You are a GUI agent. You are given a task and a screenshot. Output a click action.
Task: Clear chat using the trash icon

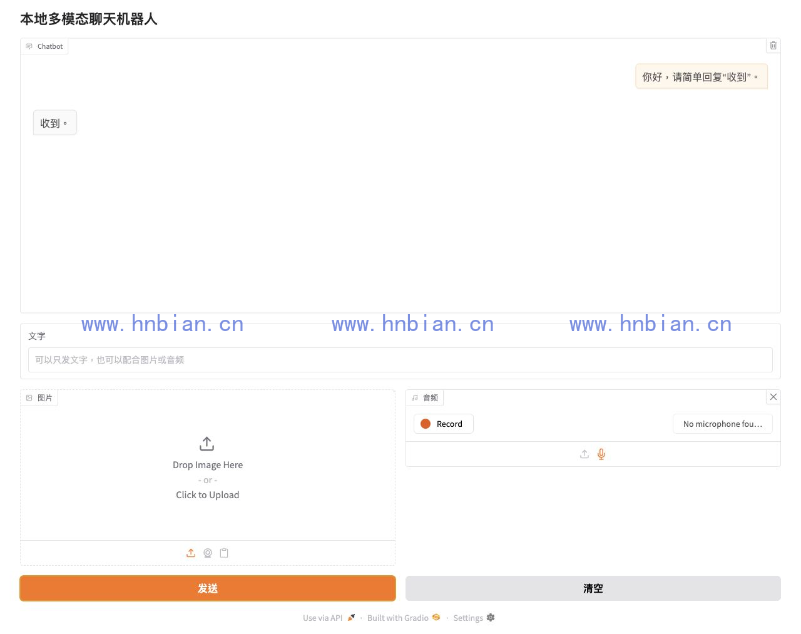tap(773, 46)
